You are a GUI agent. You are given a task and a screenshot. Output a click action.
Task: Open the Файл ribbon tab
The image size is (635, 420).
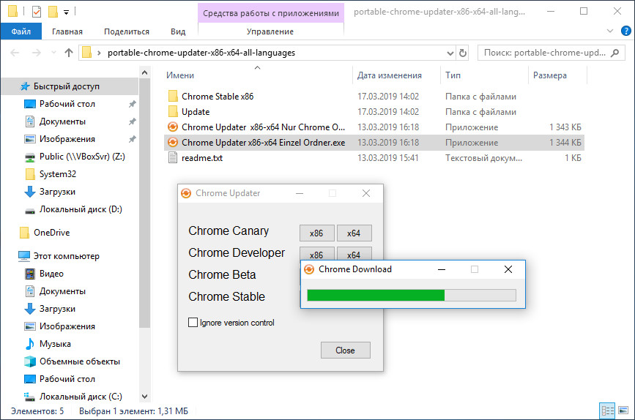[21, 31]
